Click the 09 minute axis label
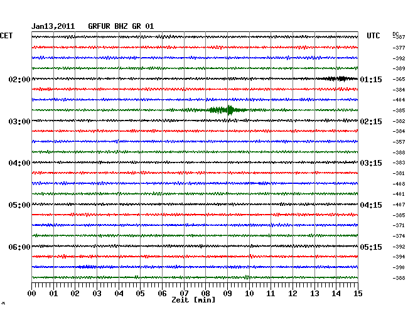The width and height of the screenshot is (408, 310). 227,294
